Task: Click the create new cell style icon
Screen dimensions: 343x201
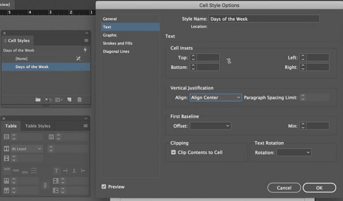Action: click(x=69, y=100)
